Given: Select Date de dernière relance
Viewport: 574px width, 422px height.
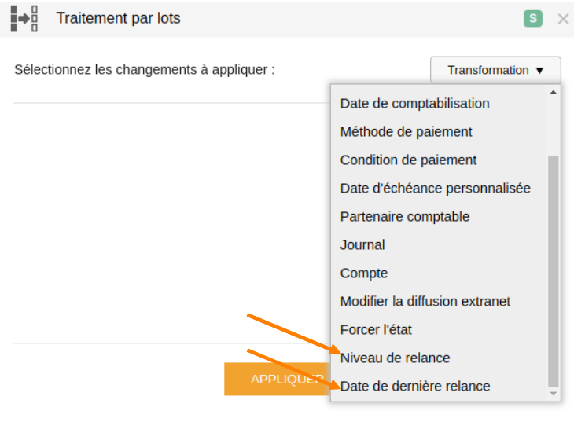Looking at the screenshot, I should (x=414, y=386).
